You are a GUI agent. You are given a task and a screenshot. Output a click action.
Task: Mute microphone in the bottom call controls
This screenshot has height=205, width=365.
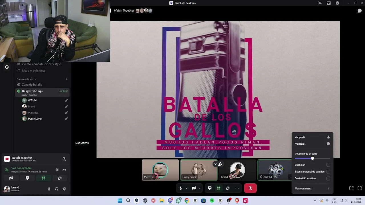(181, 188)
